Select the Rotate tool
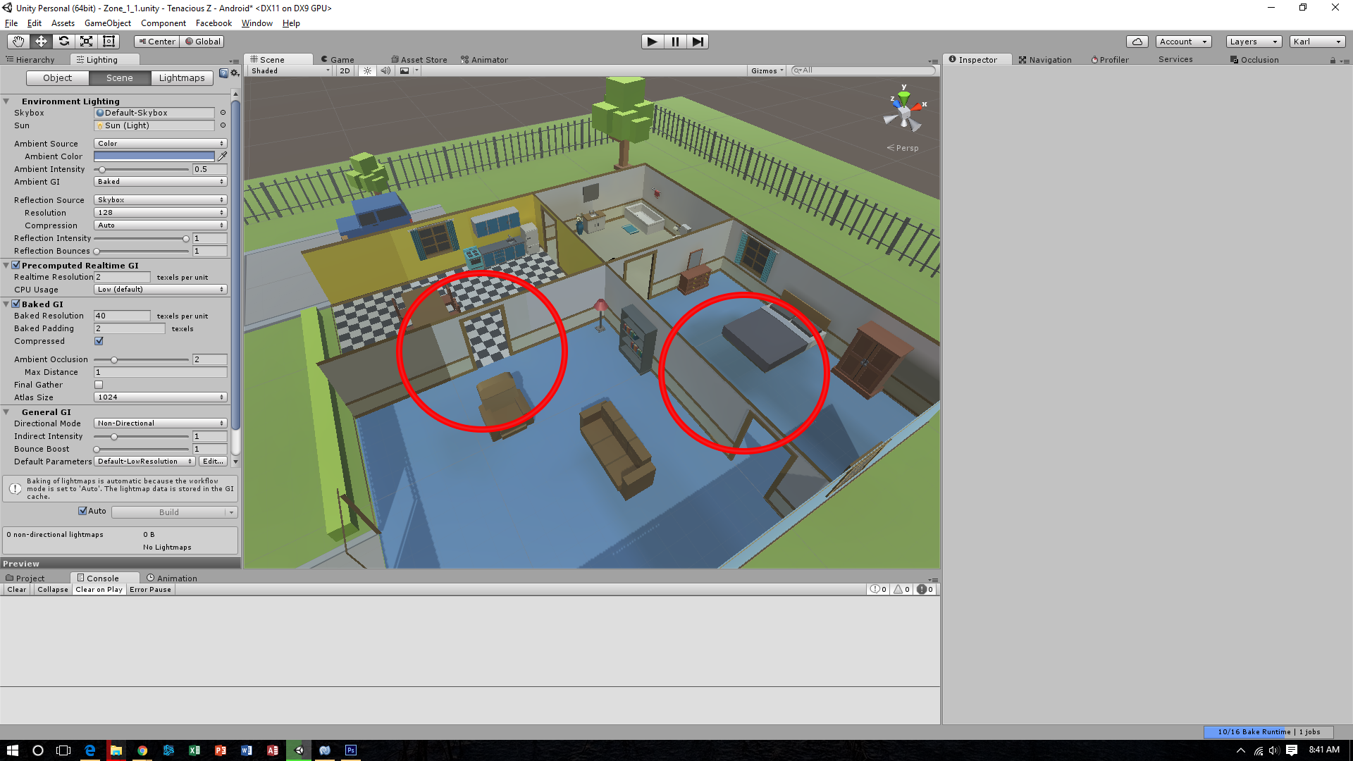 (63, 42)
